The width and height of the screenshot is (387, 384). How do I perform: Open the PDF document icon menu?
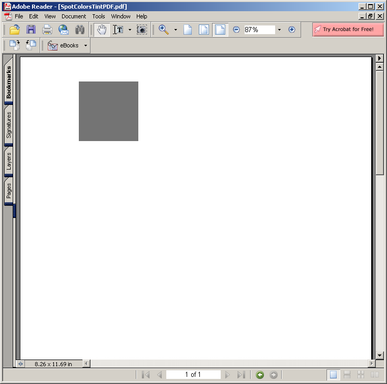[8, 17]
